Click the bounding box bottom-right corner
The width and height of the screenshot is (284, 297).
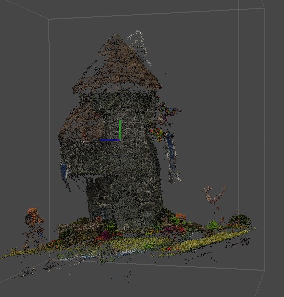coord(264,270)
